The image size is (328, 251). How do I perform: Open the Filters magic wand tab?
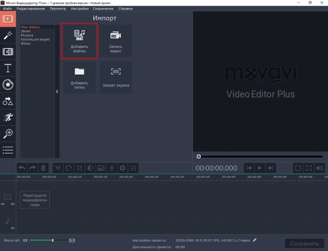8,35
